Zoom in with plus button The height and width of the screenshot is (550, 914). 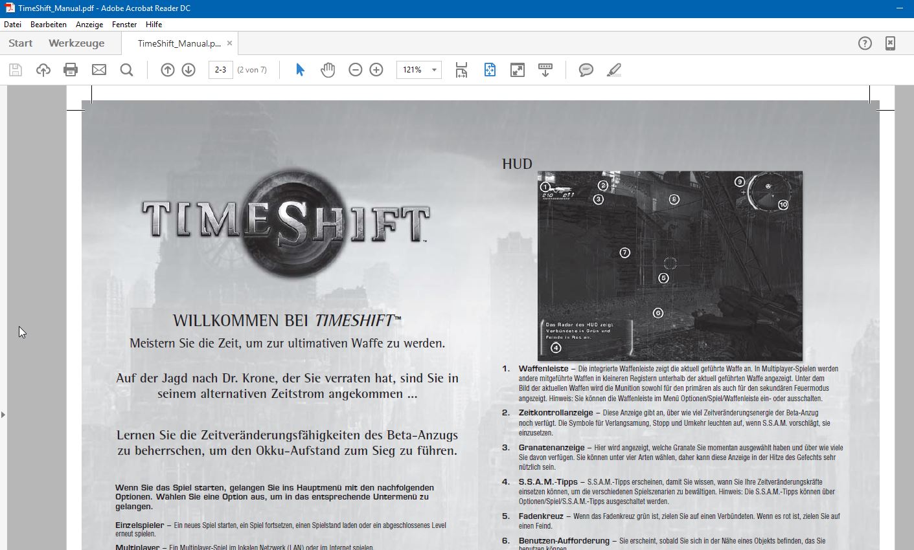pyautogui.click(x=376, y=70)
